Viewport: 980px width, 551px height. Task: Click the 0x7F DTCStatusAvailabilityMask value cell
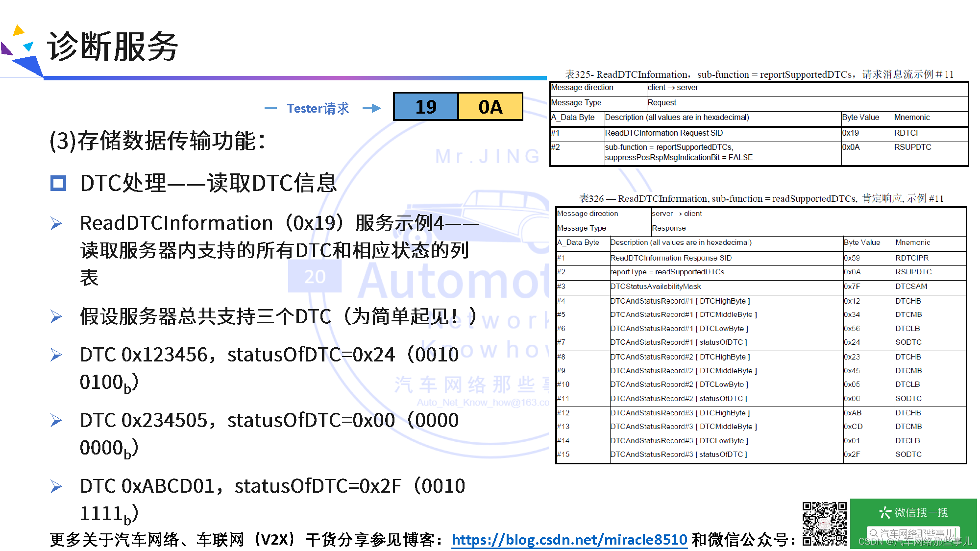click(852, 287)
